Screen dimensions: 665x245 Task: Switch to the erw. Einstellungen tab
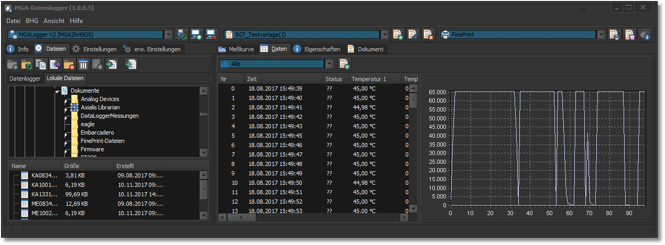pyautogui.click(x=152, y=49)
